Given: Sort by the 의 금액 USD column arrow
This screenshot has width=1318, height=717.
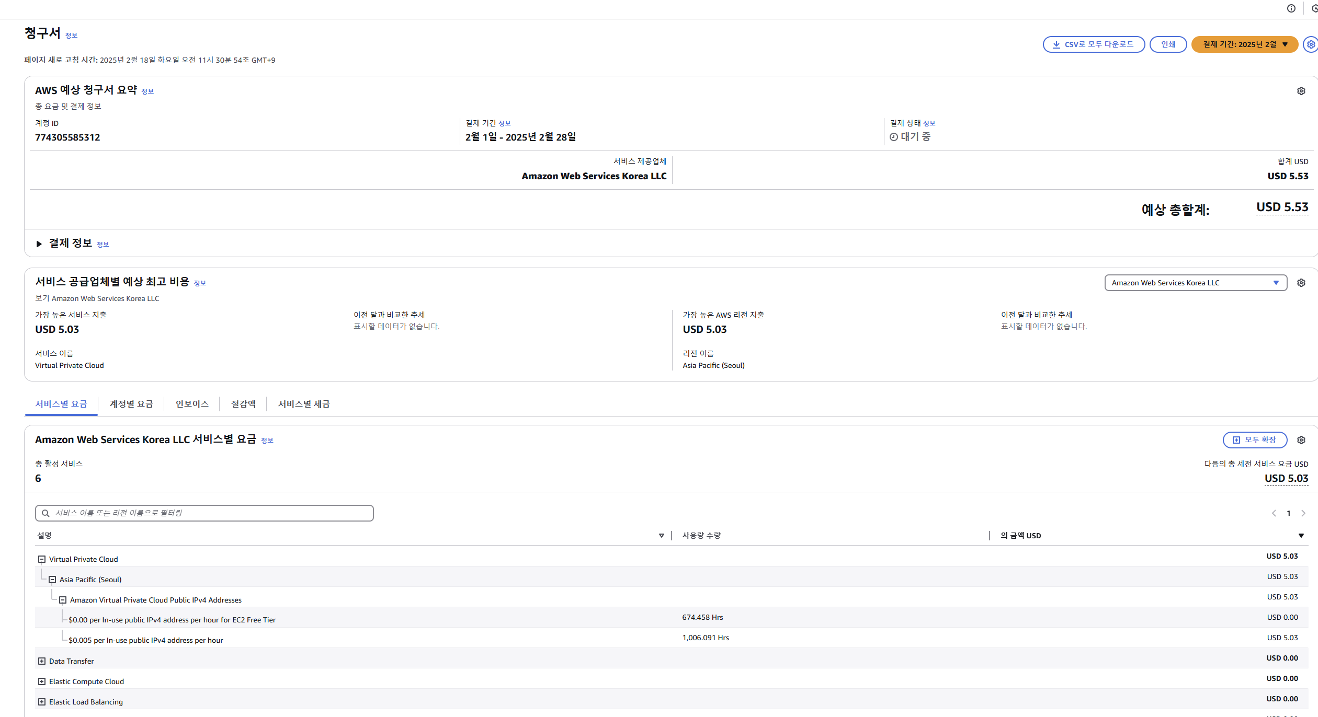Looking at the screenshot, I should pos(1301,536).
